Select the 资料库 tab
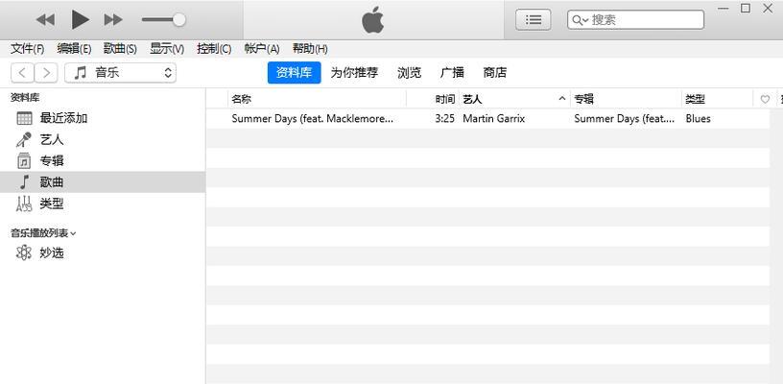This screenshot has width=783, height=384. point(295,73)
